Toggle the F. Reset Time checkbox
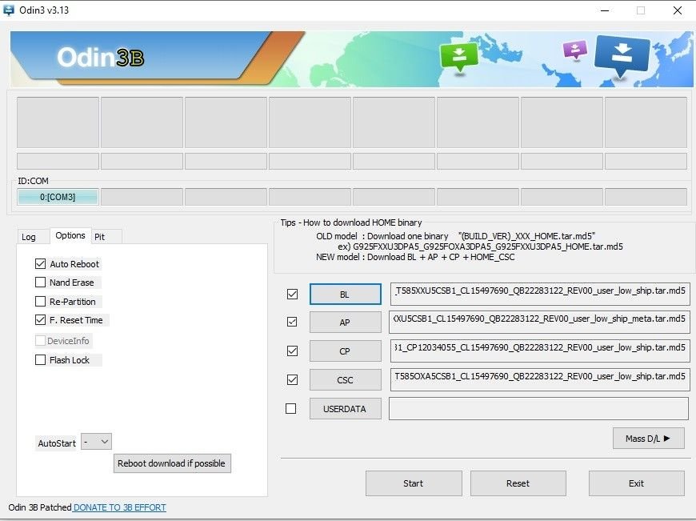The width and height of the screenshot is (696, 521). coord(40,320)
